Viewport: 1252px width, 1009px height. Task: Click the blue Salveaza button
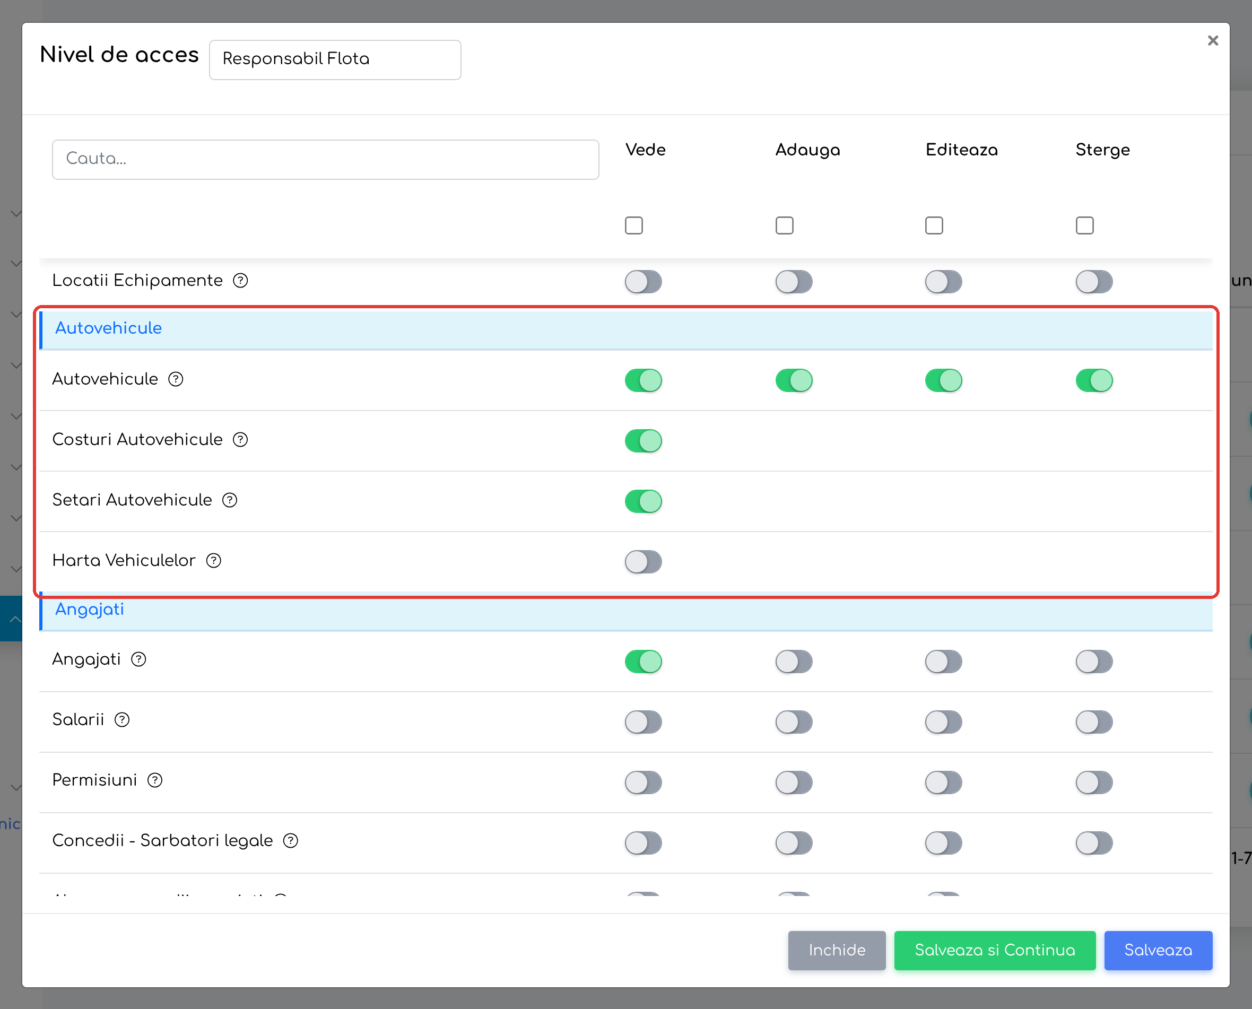[1158, 950]
